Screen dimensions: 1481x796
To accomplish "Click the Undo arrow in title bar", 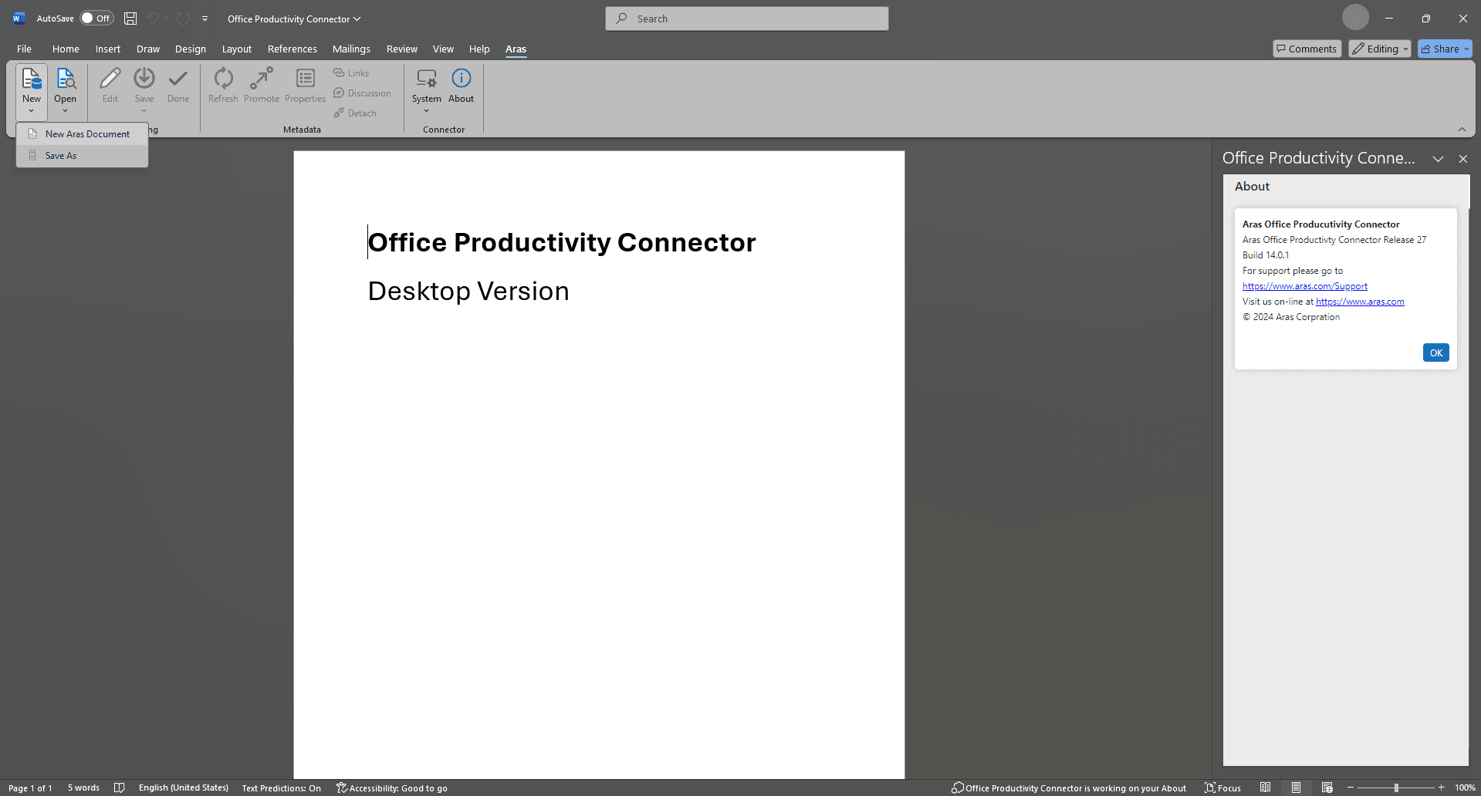I will [x=153, y=19].
